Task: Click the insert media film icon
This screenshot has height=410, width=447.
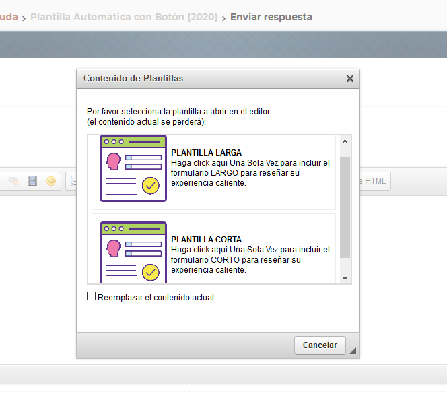Action: [x=32, y=181]
